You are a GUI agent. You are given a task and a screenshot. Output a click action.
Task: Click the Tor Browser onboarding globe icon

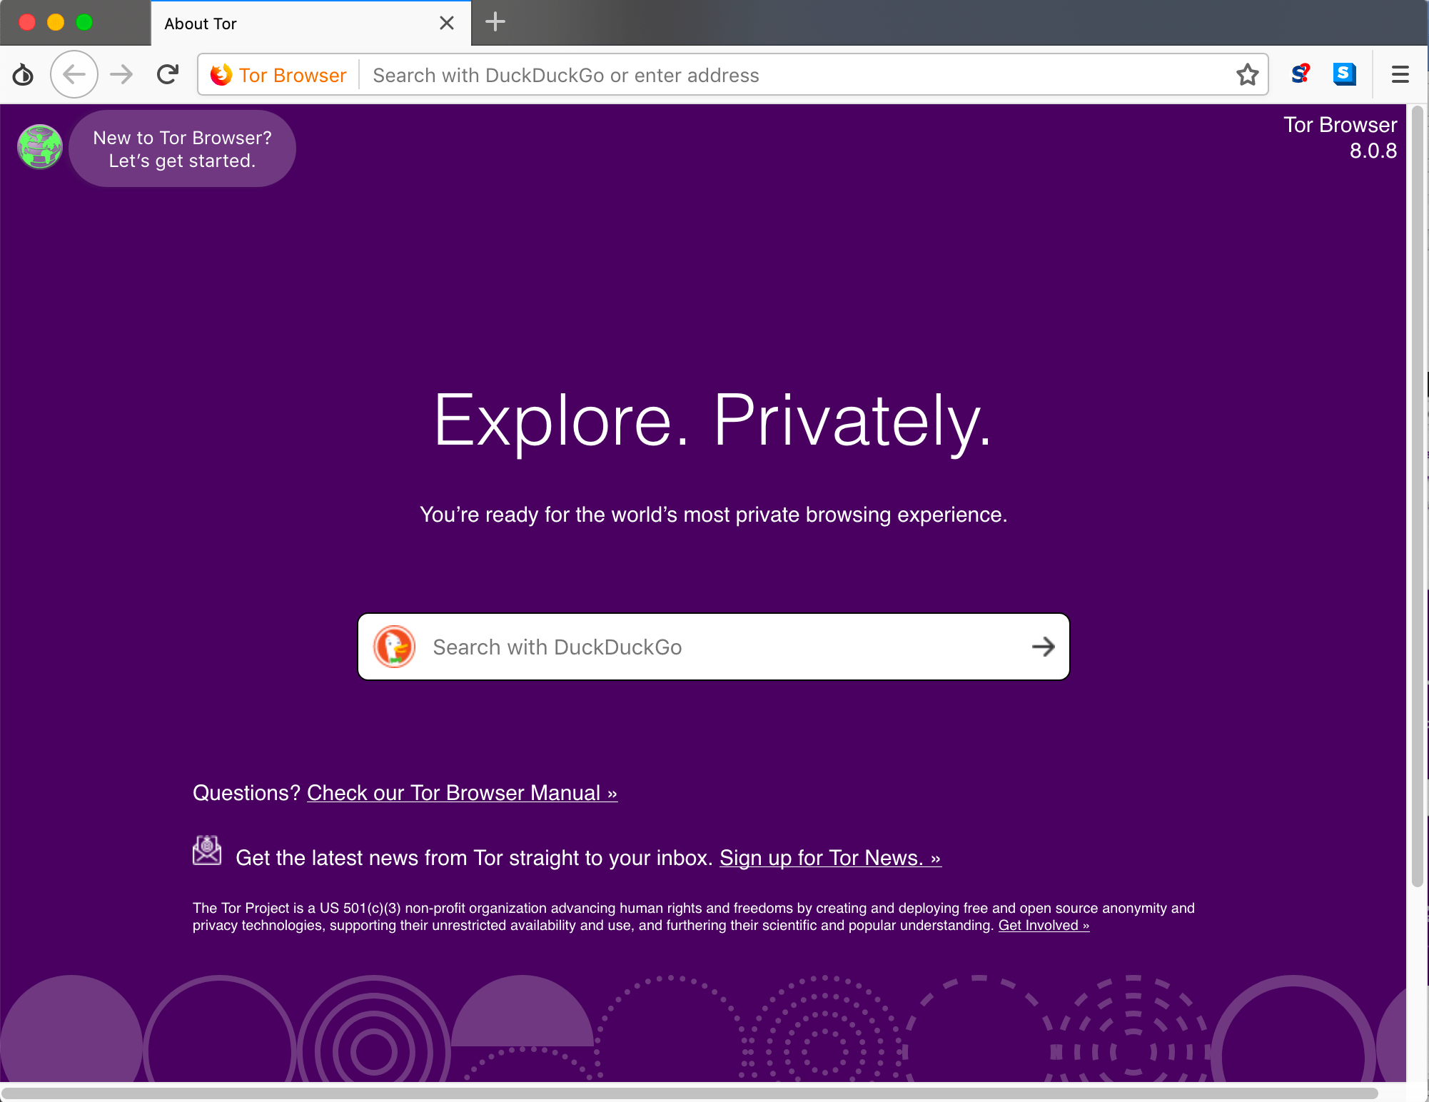coord(39,147)
